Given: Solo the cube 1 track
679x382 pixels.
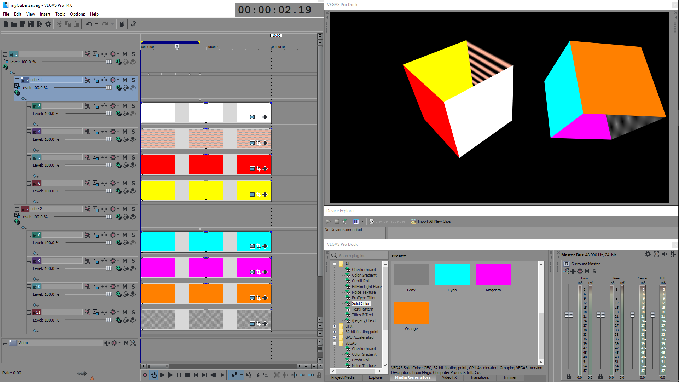Looking at the screenshot, I should coord(133,80).
